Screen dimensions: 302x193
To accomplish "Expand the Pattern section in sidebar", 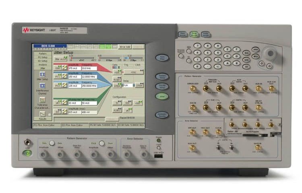I will coord(42,53).
